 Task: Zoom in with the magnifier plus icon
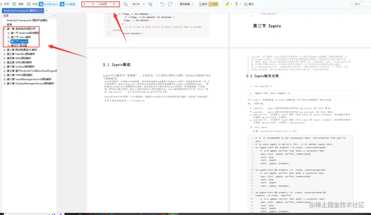click(x=150, y=4)
